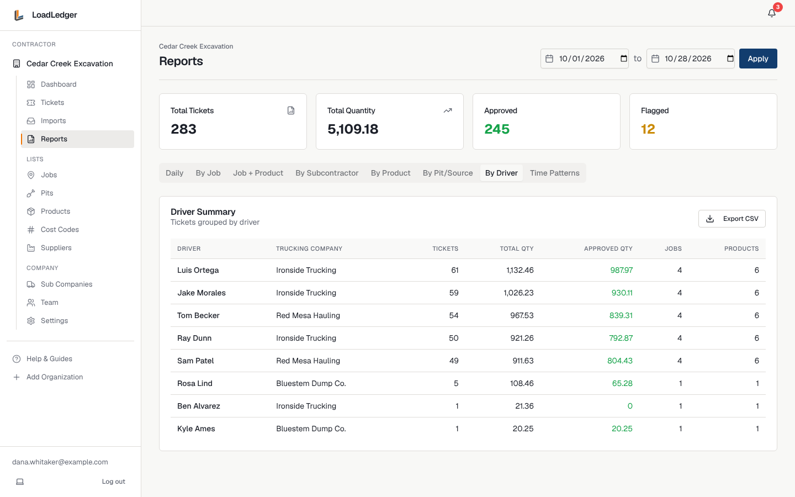Viewport: 795px width, 497px height.
Task: Click the Pits icon in sidebar
Action: pyautogui.click(x=31, y=193)
